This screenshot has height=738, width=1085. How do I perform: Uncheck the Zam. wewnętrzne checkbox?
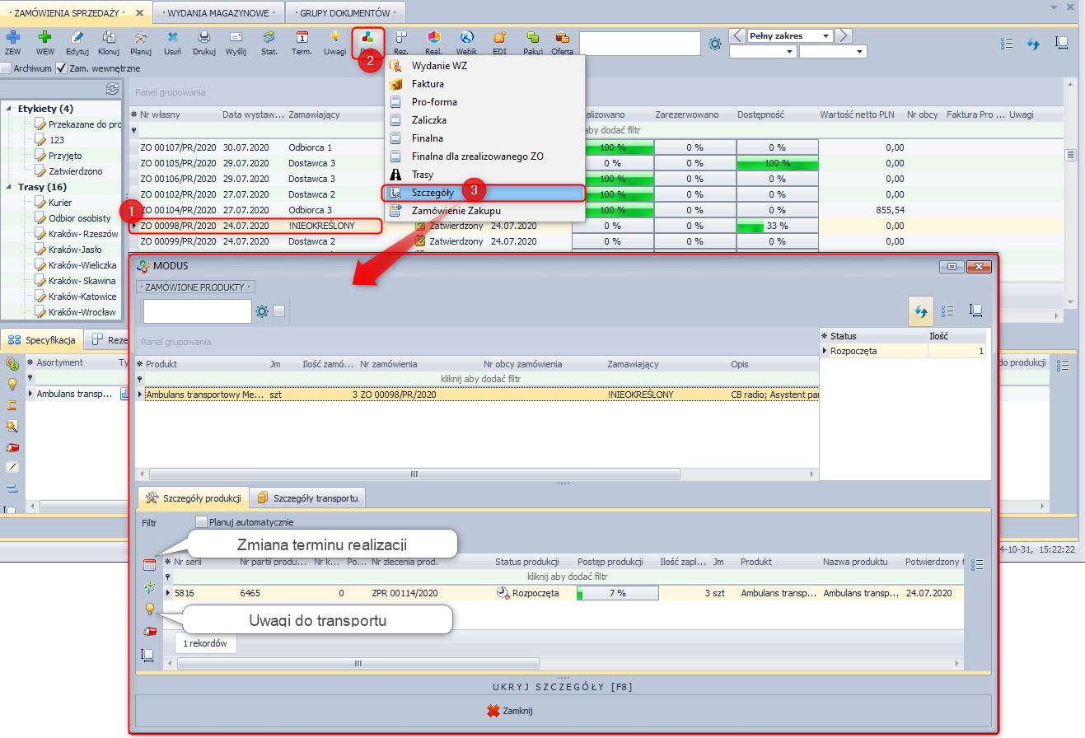point(62,68)
